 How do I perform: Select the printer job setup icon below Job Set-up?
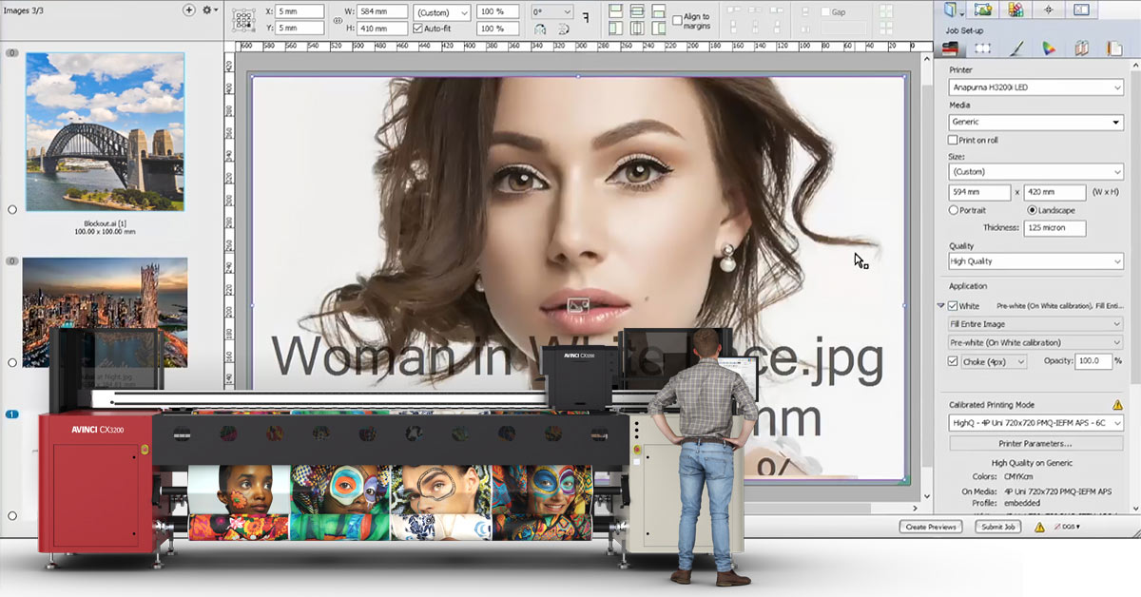click(951, 47)
